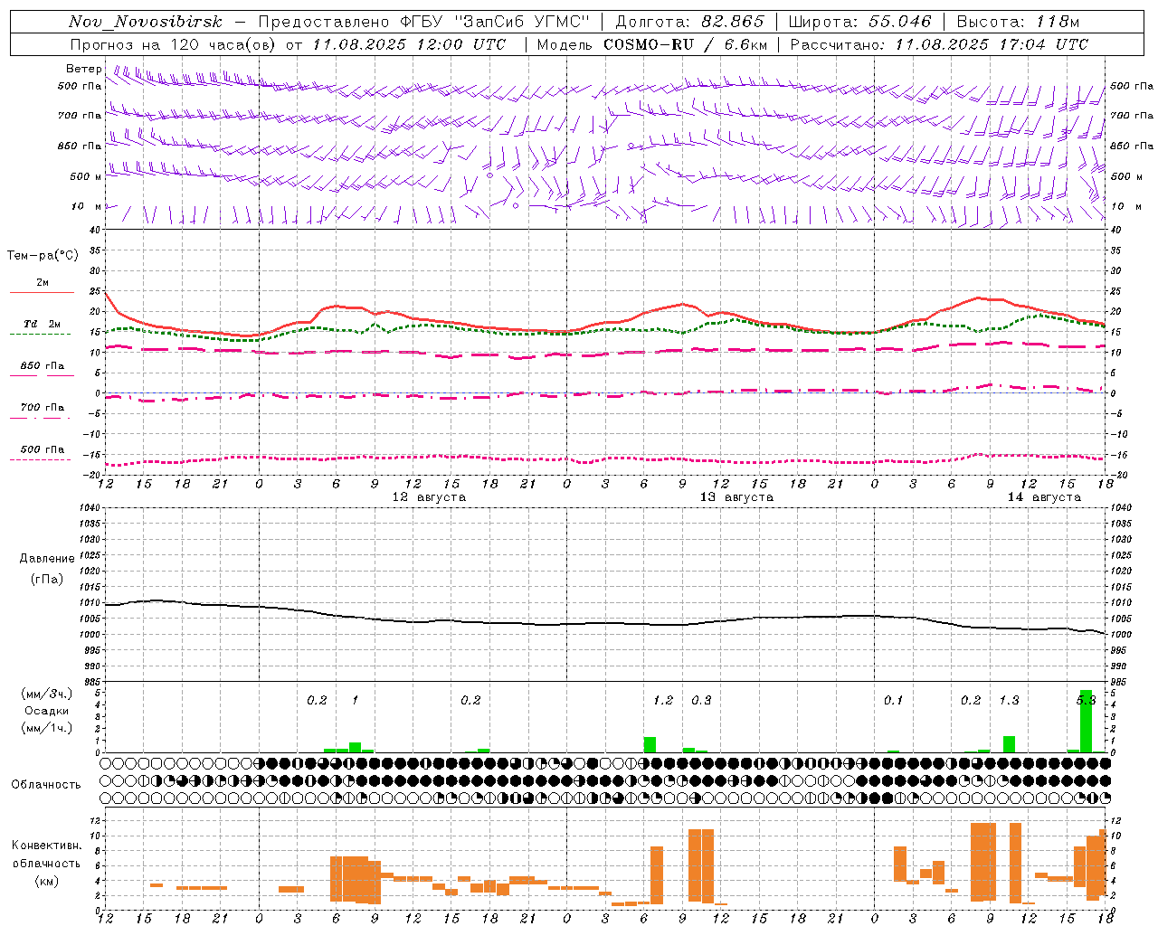The height and width of the screenshot is (926, 1158).
Task: Select the Широта: 55.046 value
Action: click(859, 22)
